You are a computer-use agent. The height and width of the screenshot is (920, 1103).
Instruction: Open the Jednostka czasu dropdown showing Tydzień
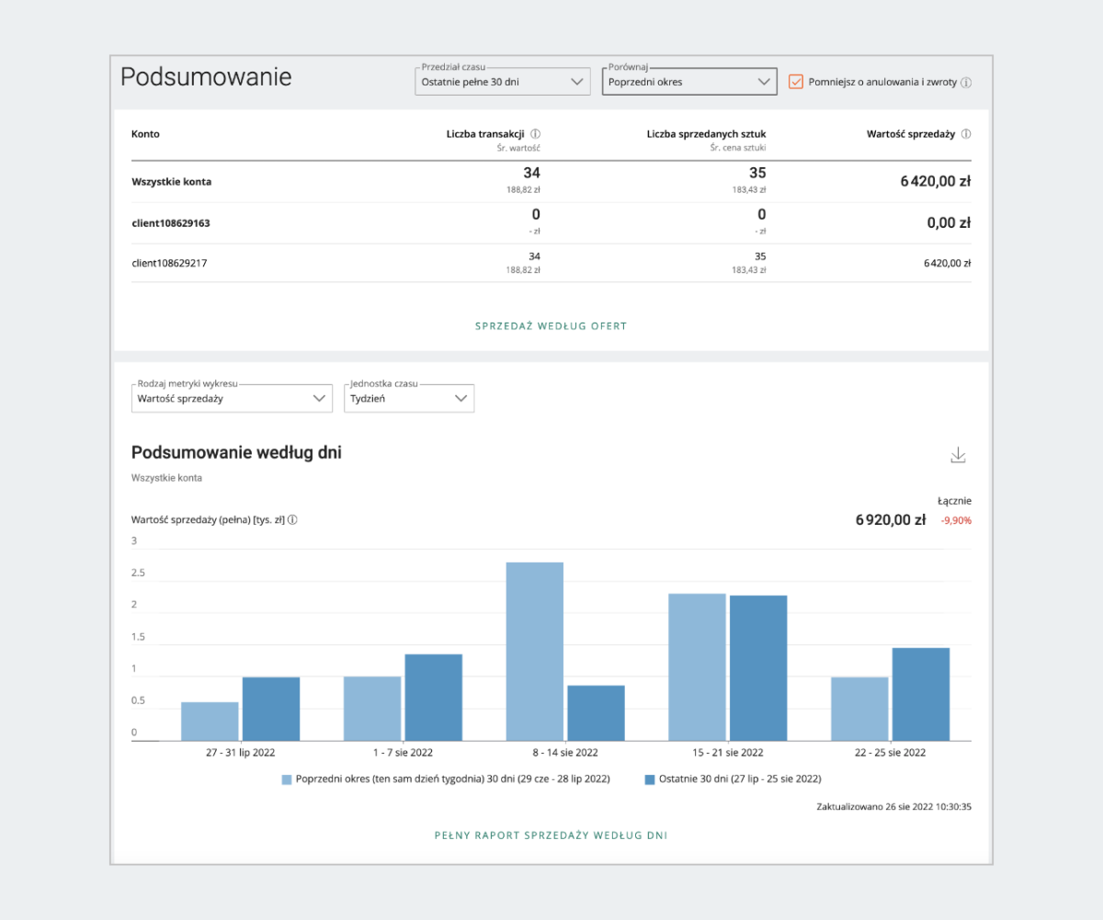409,398
